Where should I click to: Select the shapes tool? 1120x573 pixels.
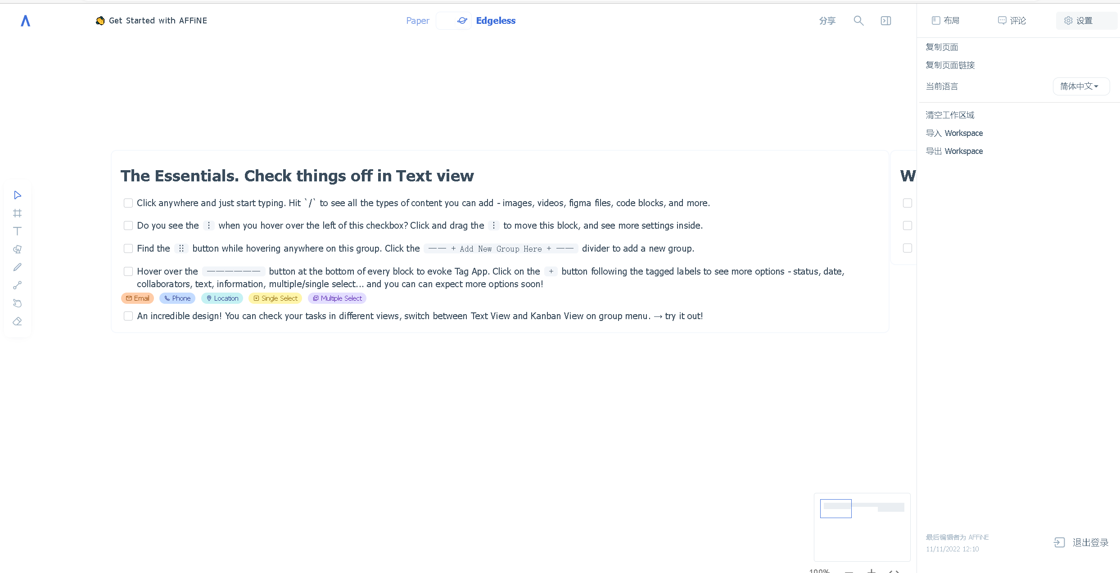[18, 249]
